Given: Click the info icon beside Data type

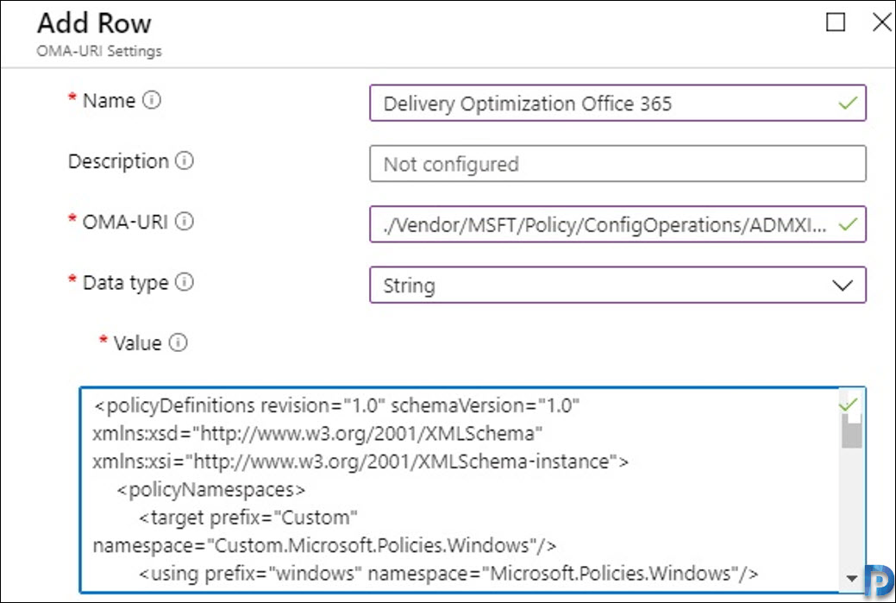Looking at the screenshot, I should click(184, 282).
